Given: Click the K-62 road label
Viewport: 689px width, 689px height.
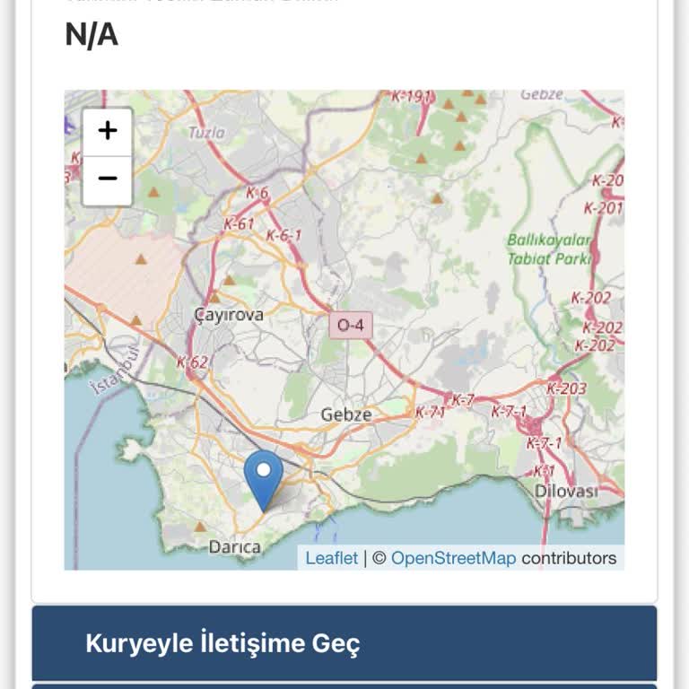Looking at the screenshot, I should [x=192, y=362].
